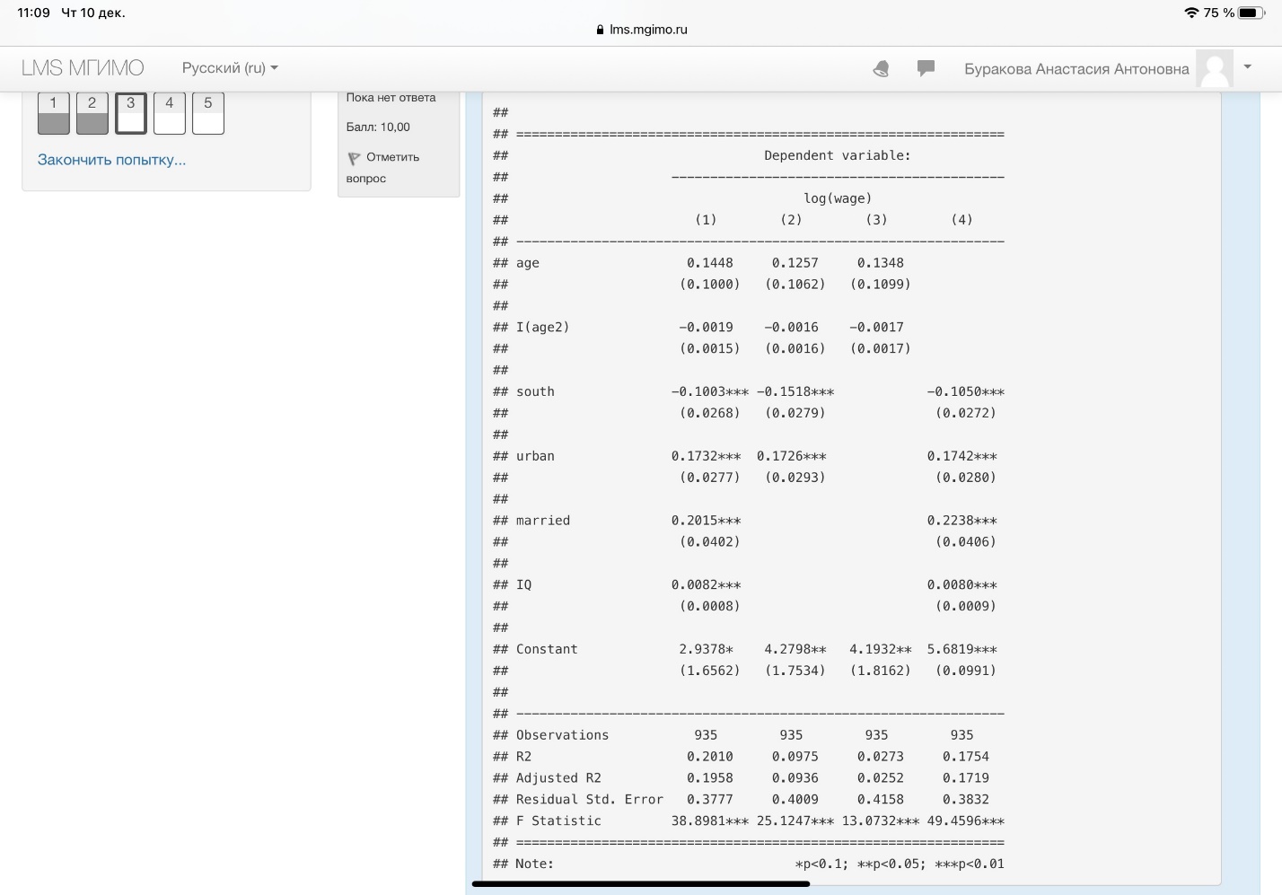Tap the lms.mgimo.ru address bar

point(641,30)
